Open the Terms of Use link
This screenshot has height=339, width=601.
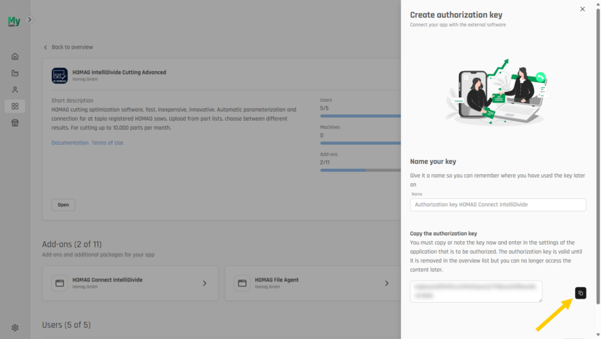pos(107,143)
